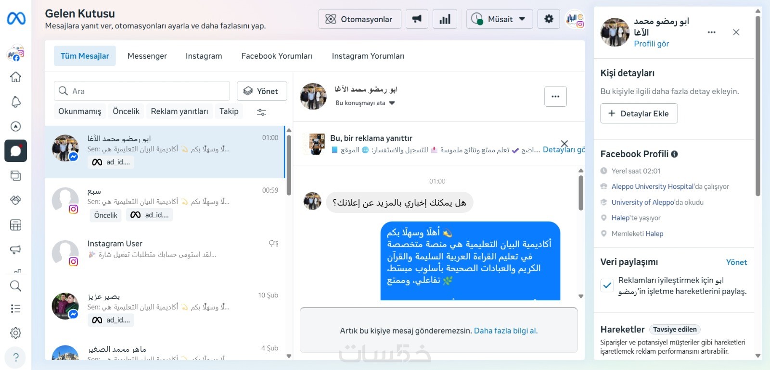The height and width of the screenshot is (370, 770).
Task: Open the insights bar chart button
Action: click(x=445, y=19)
